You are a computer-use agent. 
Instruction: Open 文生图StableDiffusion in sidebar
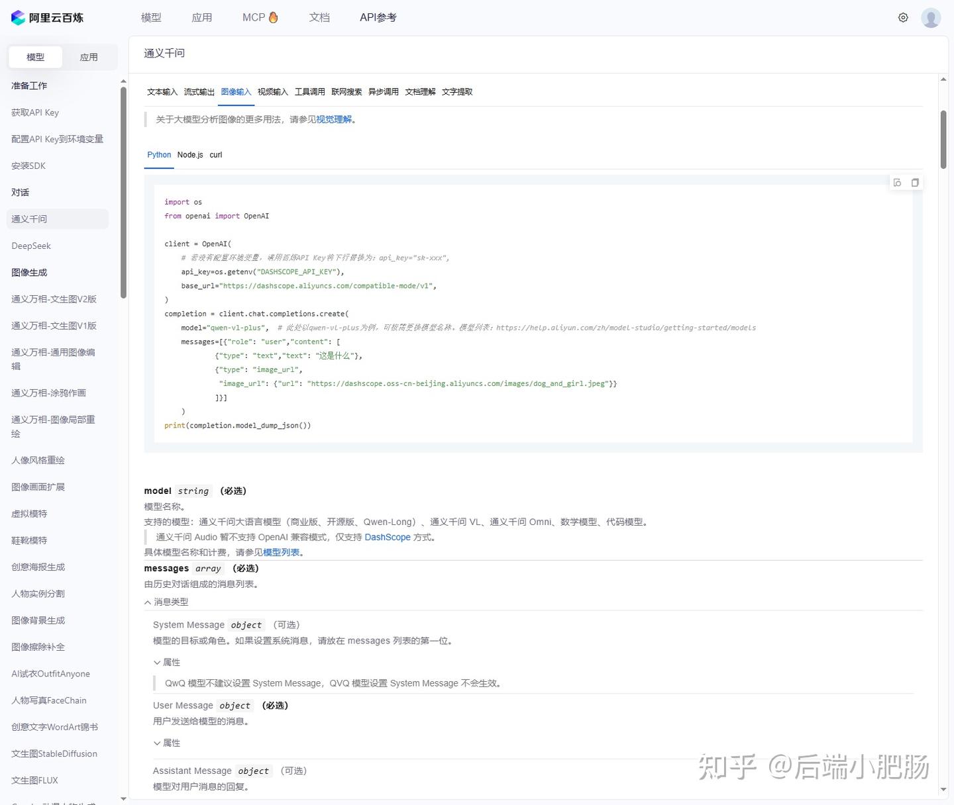point(54,754)
